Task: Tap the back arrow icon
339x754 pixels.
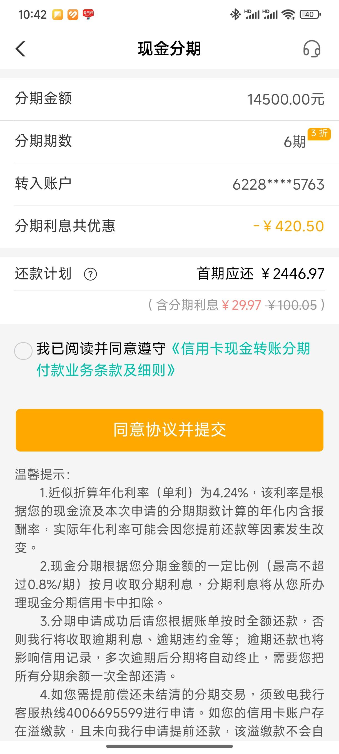Action: point(21,49)
